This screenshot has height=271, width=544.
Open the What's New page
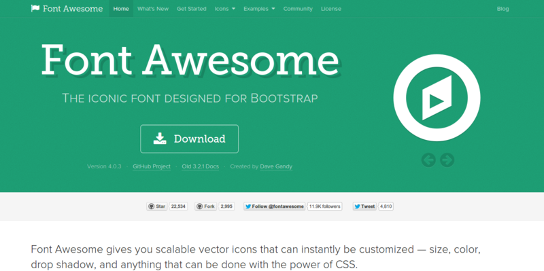click(152, 9)
